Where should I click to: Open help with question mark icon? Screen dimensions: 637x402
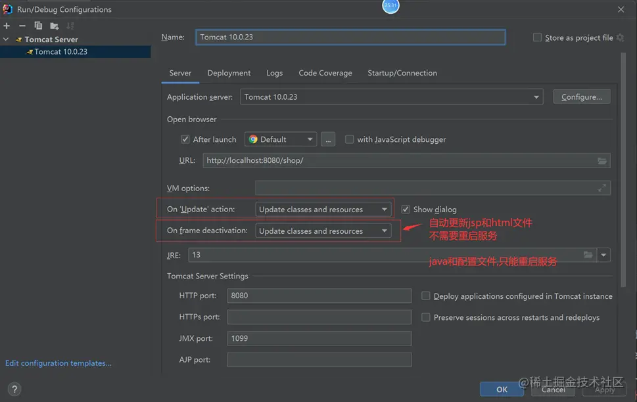[x=14, y=390]
